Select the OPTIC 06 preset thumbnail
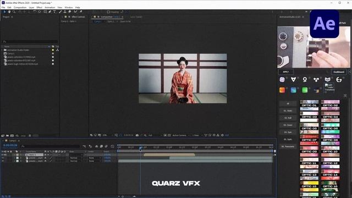Viewport: 352px width, 198px height. 330,129
